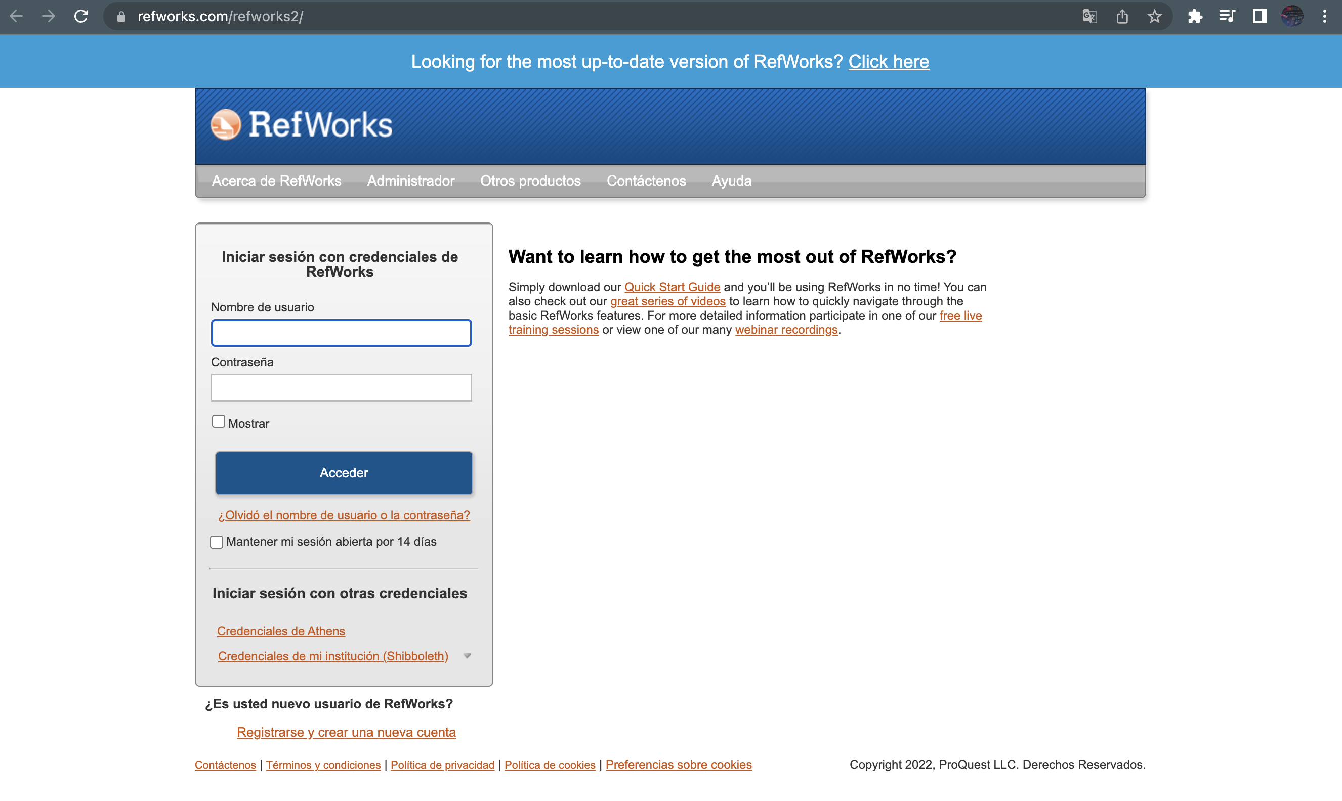This screenshot has height=801, width=1342.
Task: Click the heading 'Iniciar sesión con otras credenciales'
Action: click(x=340, y=593)
